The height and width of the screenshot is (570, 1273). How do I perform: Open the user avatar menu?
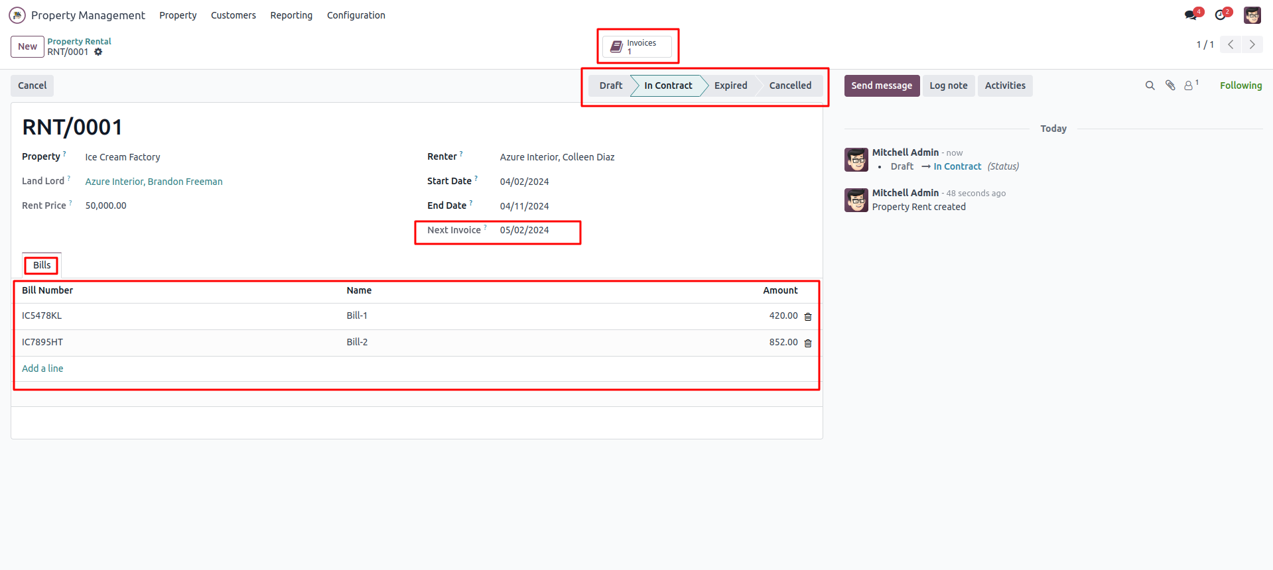pos(1252,15)
